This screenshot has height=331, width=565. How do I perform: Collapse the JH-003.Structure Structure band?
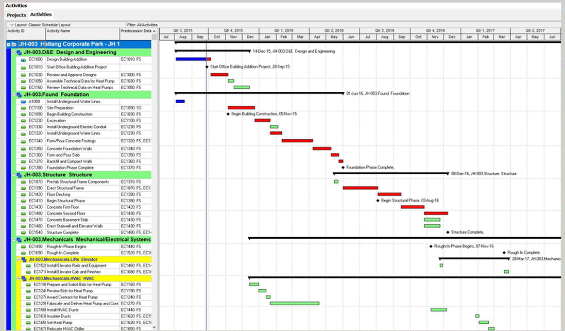[14, 175]
